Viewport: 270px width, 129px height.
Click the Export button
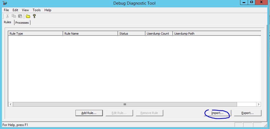(248, 113)
